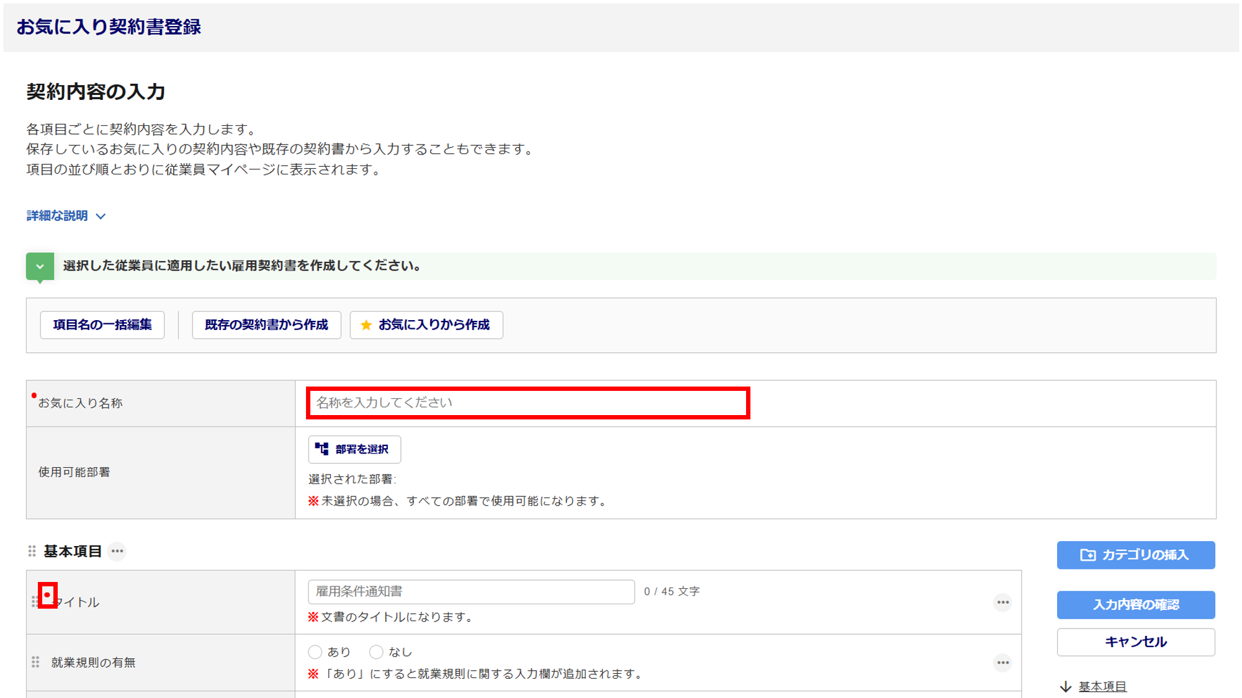
Task: Click 既存の契約書から作成 button
Action: [x=266, y=325]
